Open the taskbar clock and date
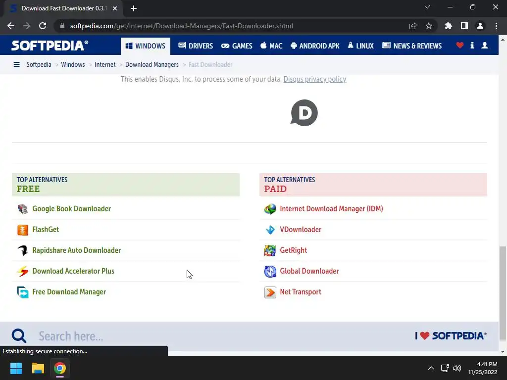Viewport: 507px width, 380px height. [x=483, y=368]
